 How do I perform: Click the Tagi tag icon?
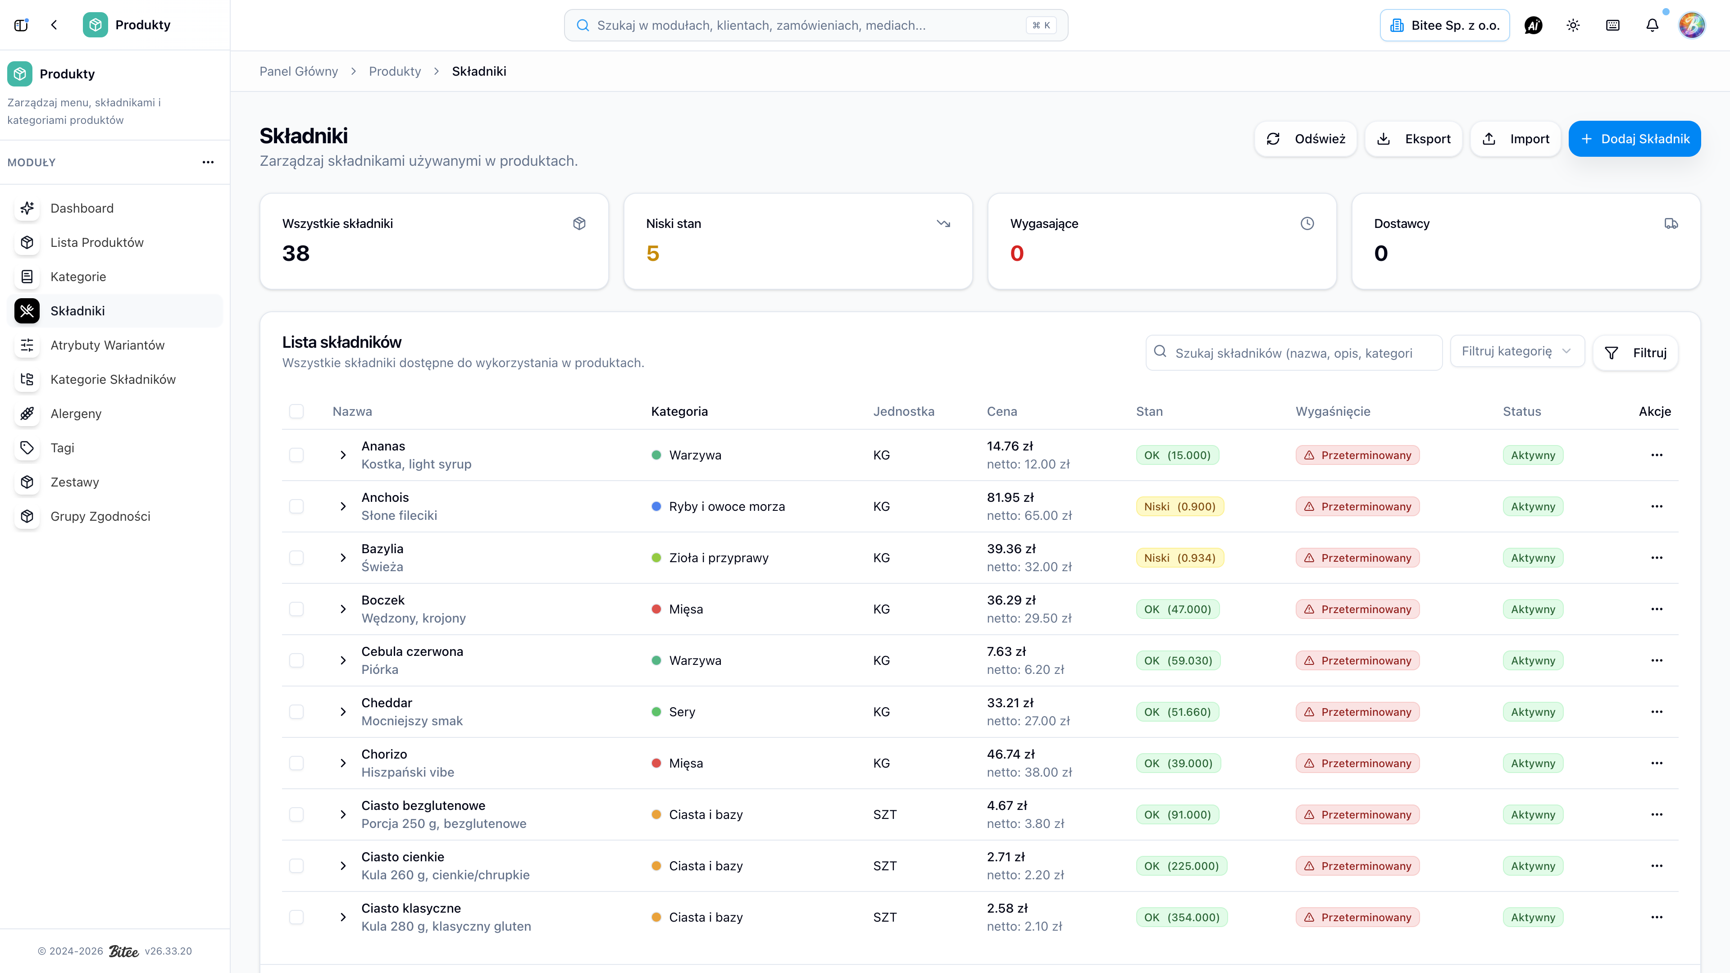tap(27, 448)
